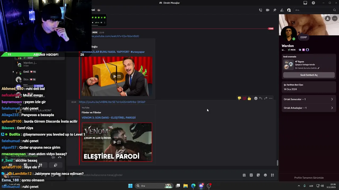Click the message input for Wardon

pyautogui.click(x=159, y=175)
